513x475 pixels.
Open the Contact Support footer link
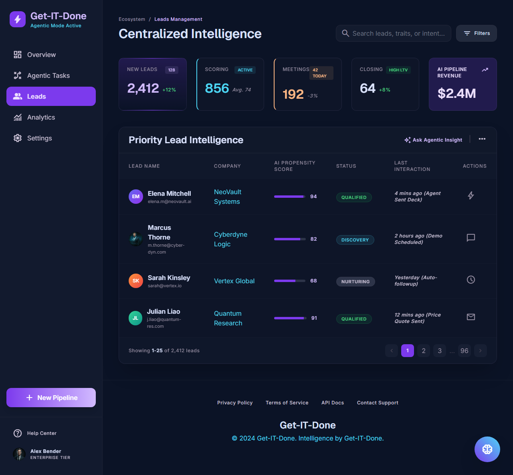pyautogui.click(x=378, y=403)
